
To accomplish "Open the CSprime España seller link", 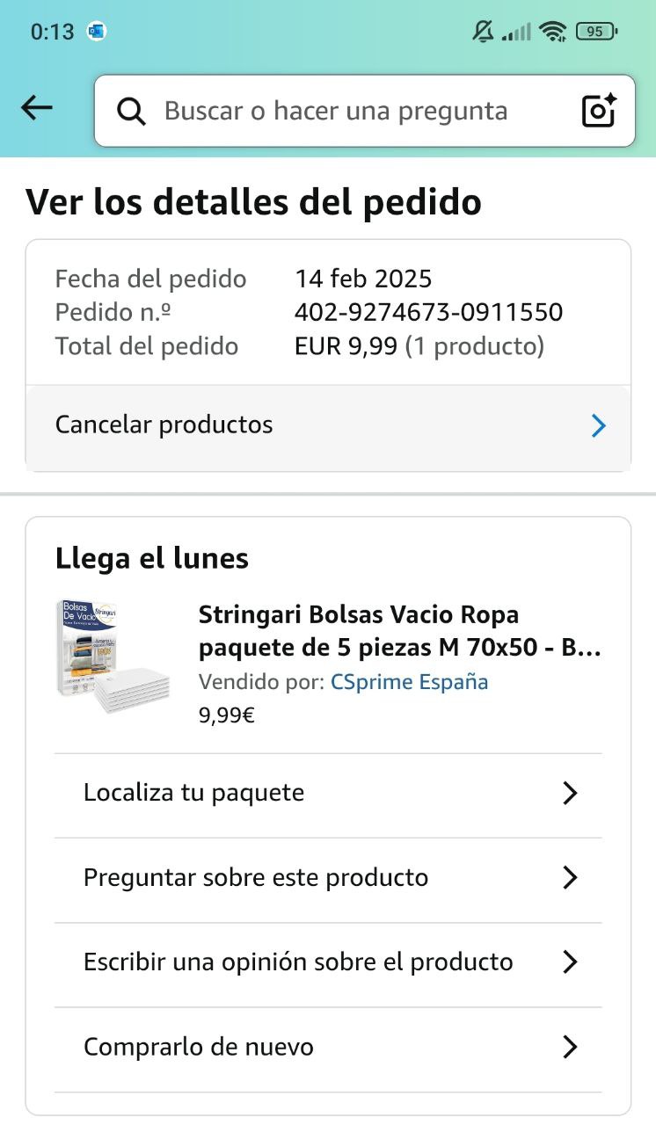I will tap(409, 682).
